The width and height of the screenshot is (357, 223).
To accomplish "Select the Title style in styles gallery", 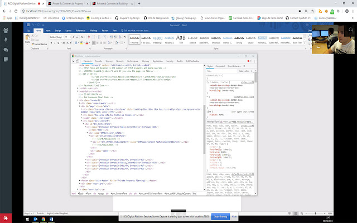I will click(x=181, y=39).
